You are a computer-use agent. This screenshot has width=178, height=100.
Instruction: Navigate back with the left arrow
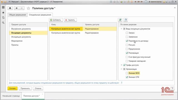click(17, 8)
